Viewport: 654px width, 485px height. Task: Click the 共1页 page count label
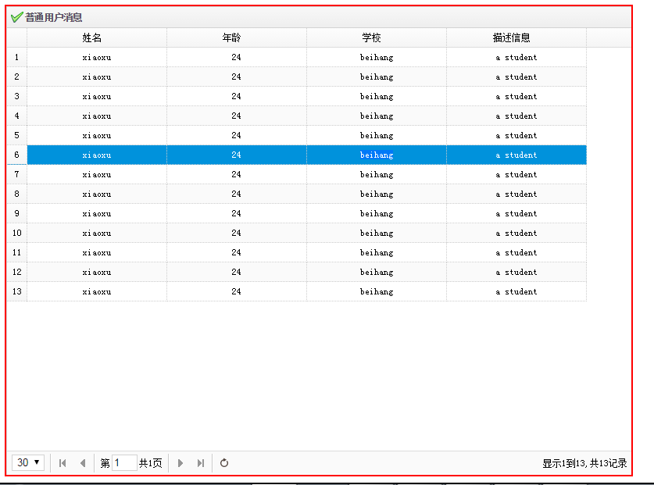[150, 463]
